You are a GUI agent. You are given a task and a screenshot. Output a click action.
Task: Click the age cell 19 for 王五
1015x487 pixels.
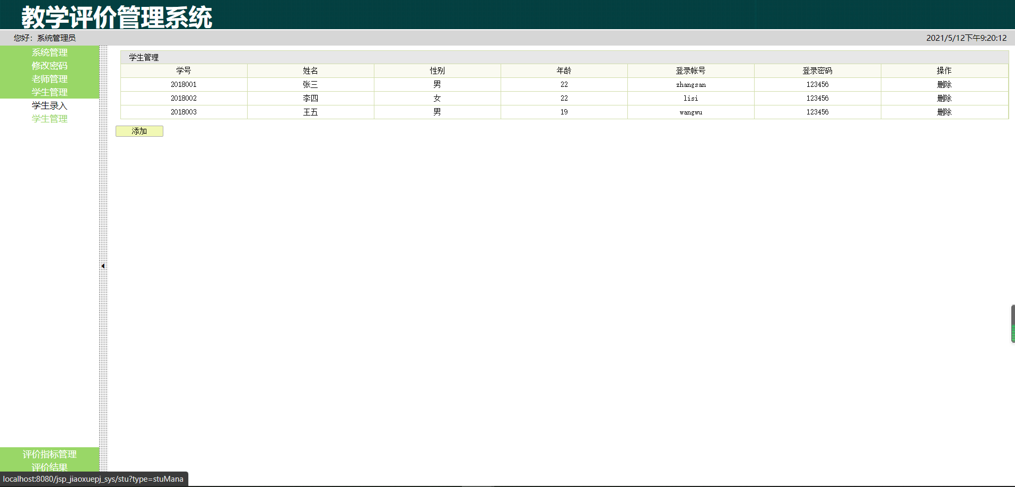(564, 112)
